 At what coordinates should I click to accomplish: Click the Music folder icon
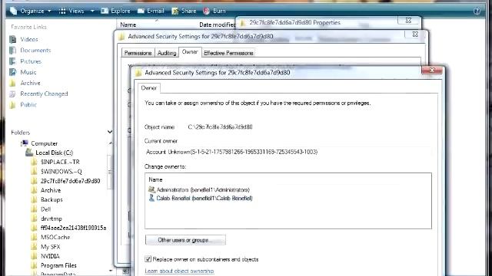click(13, 72)
